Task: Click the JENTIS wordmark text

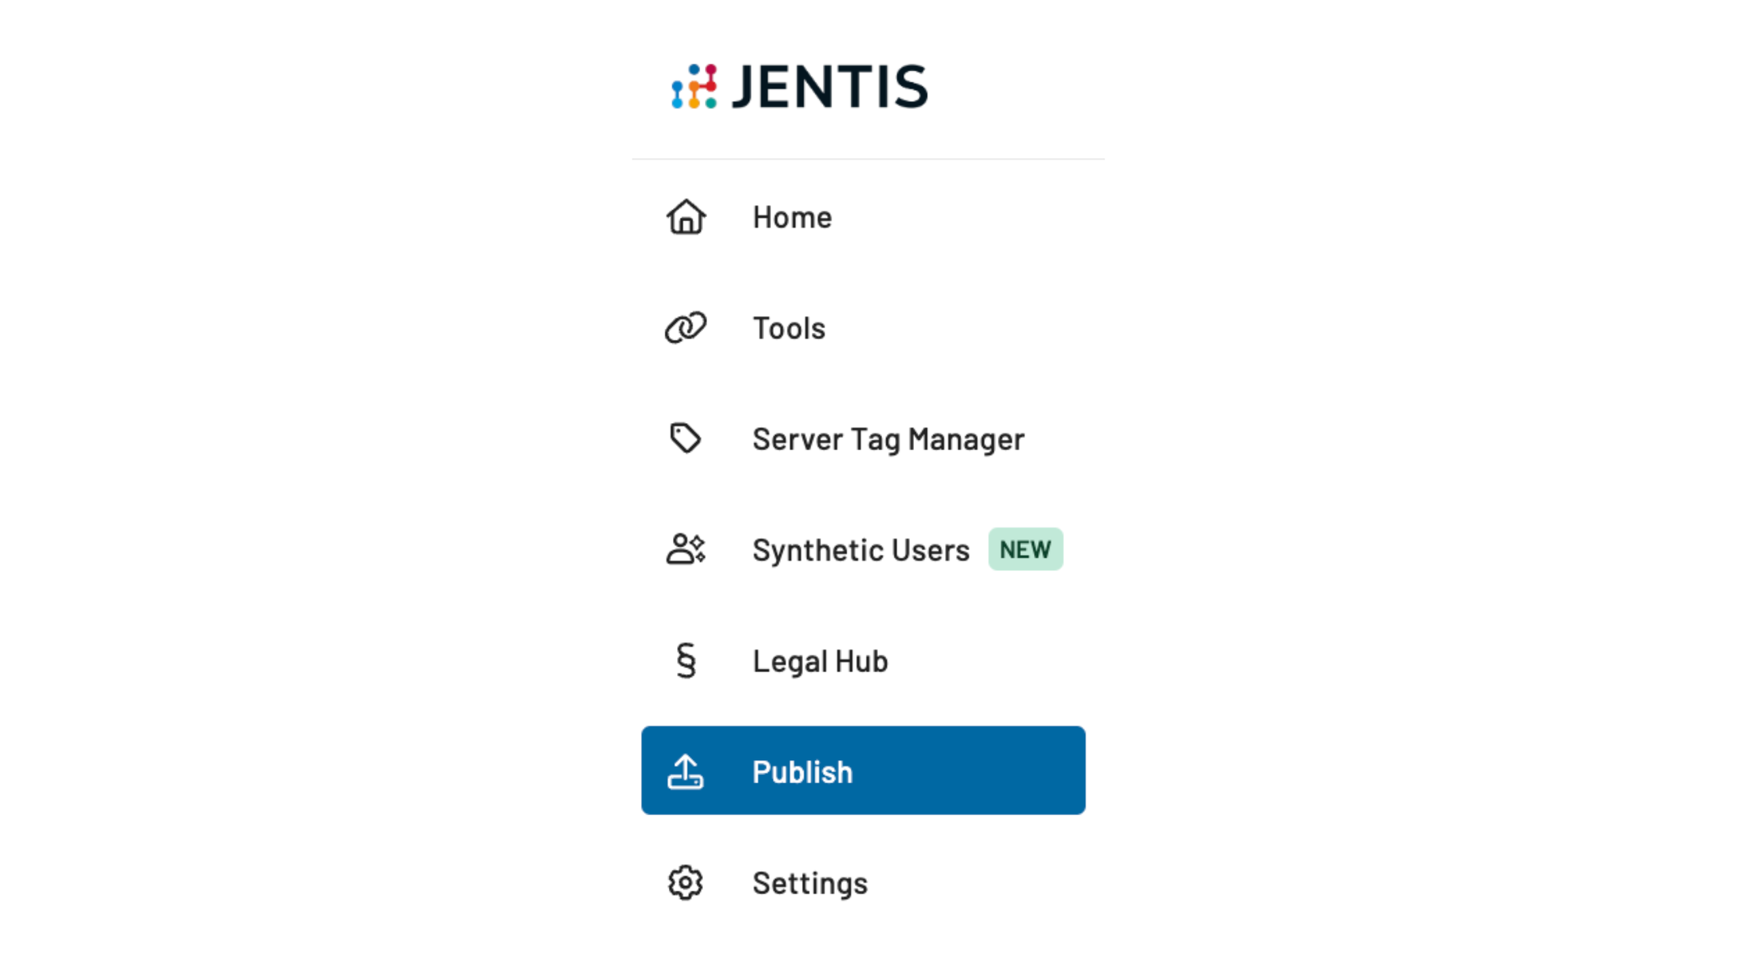Action: 829,87
